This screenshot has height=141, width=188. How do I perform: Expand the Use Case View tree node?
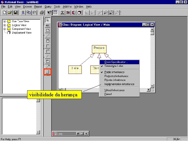coord(4,21)
